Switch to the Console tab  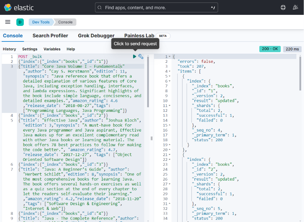coord(13,36)
